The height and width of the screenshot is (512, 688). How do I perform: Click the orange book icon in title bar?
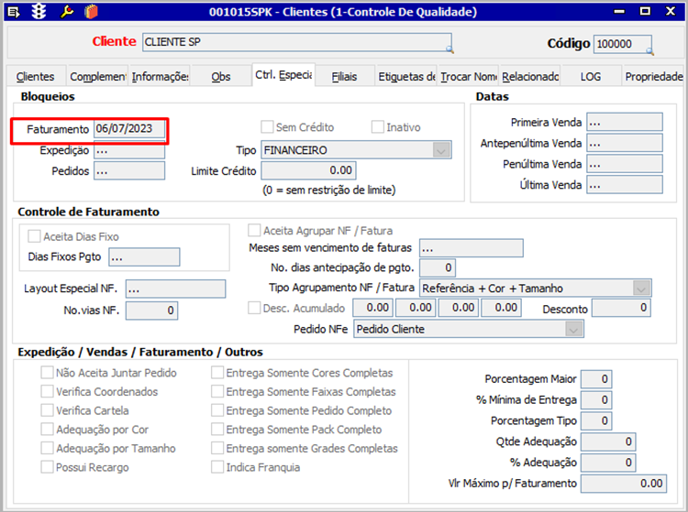pos(91,11)
